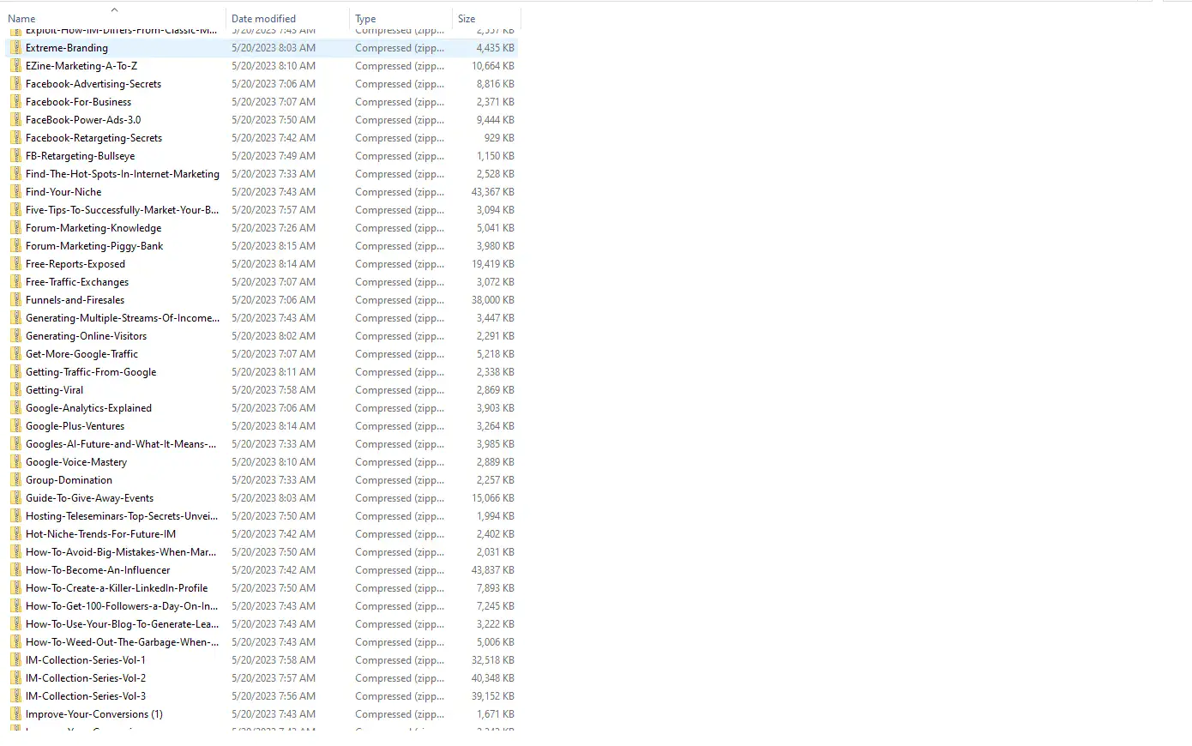Click the zip icon for Extreme-Branding
This screenshot has width=1192, height=746.
pyautogui.click(x=15, y=48)
